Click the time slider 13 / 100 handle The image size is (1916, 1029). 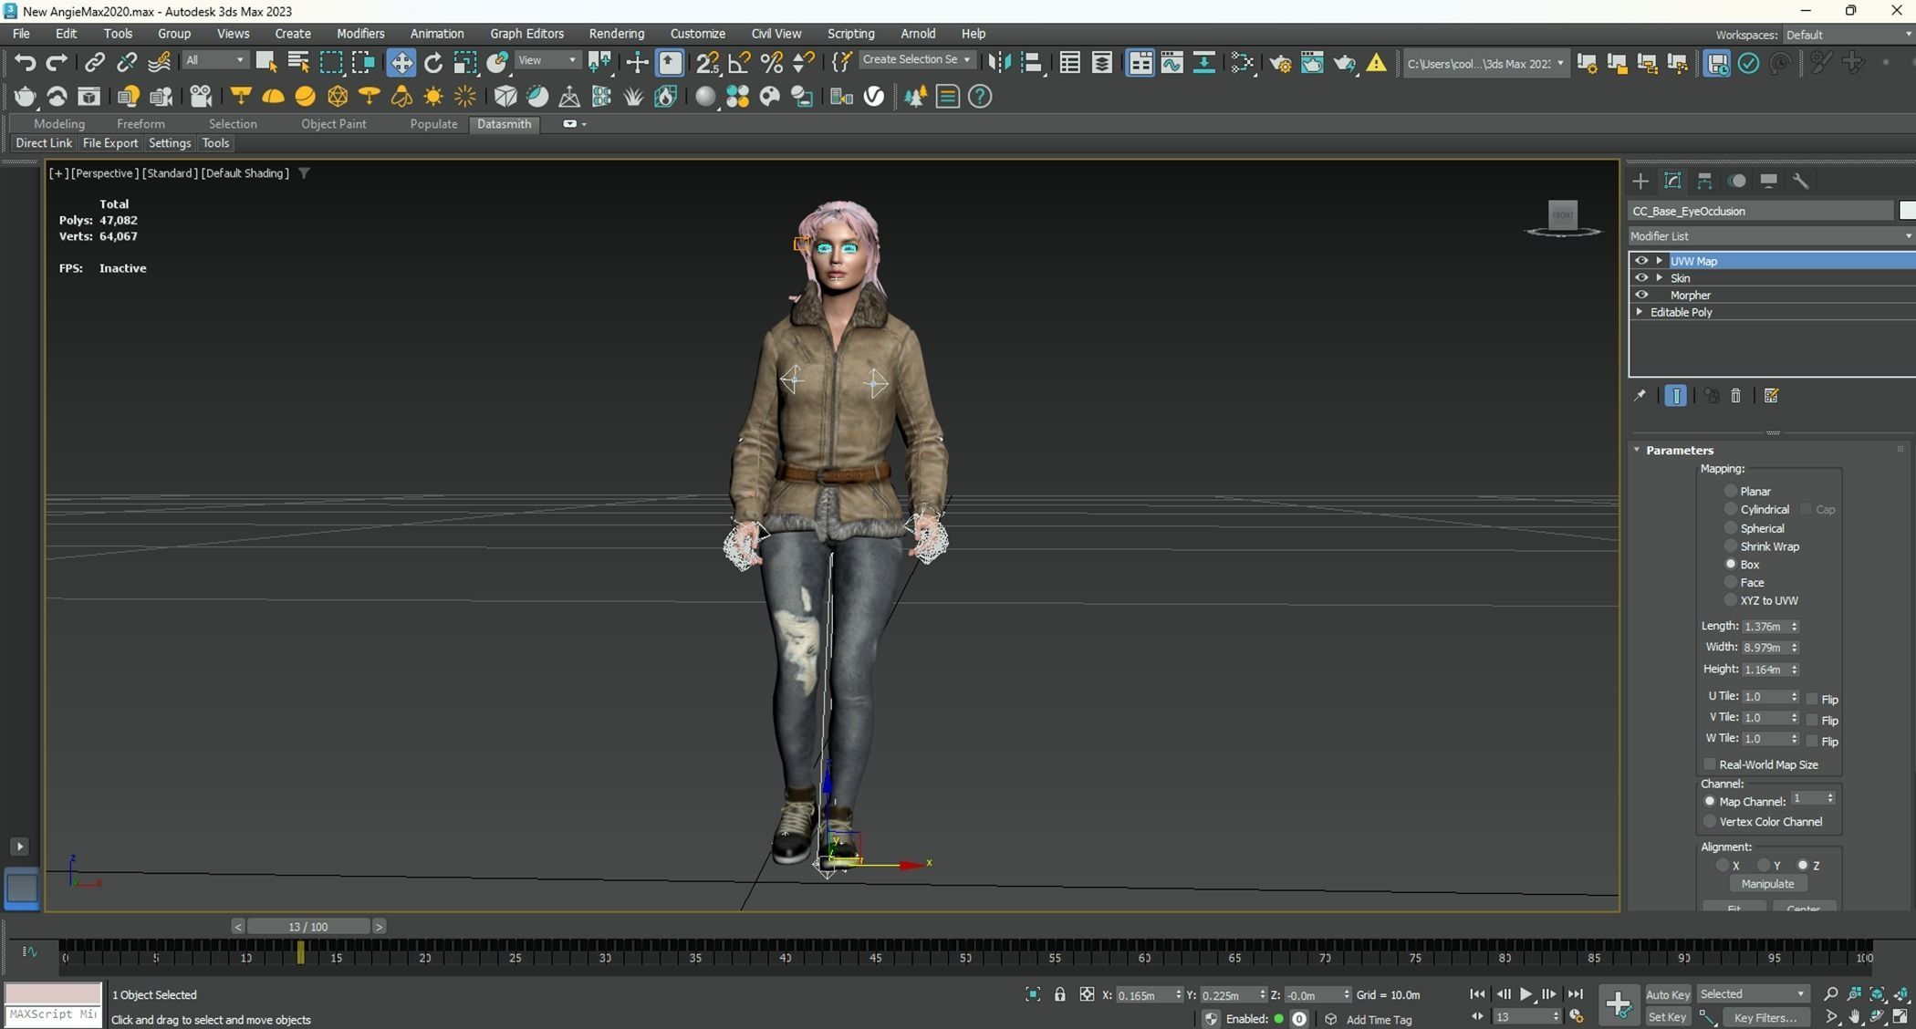click(x=308, y=927)
